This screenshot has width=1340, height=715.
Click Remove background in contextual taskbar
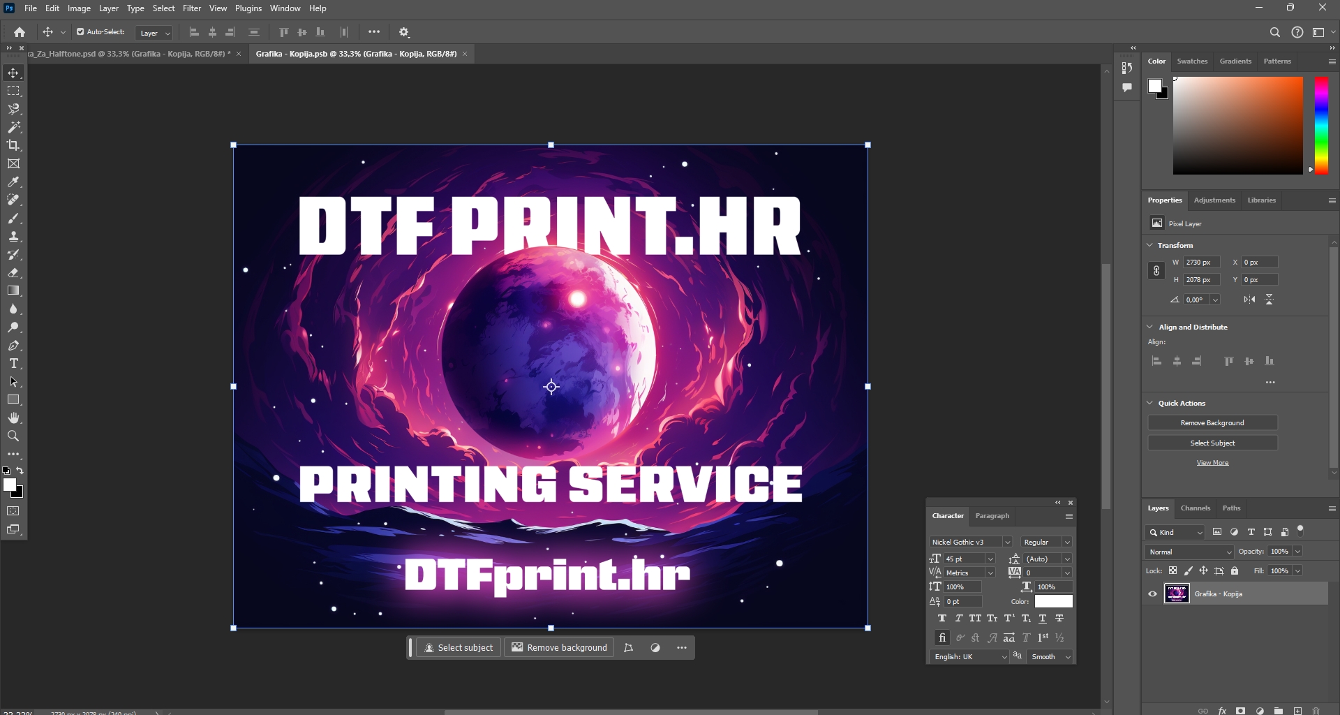coord(559,647)
